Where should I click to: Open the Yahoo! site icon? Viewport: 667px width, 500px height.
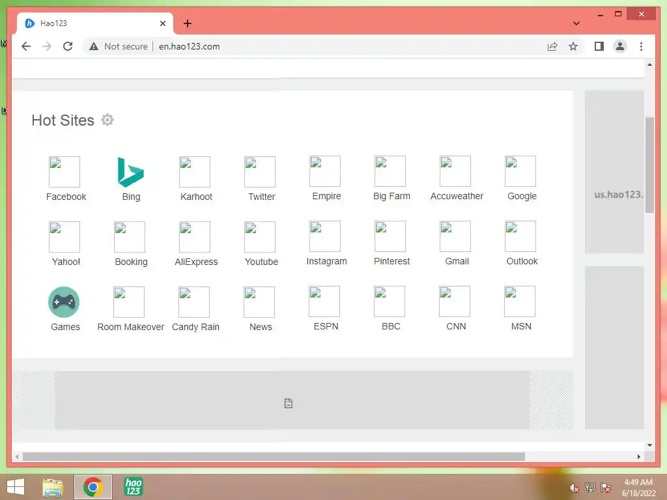[x=64, y=237]
